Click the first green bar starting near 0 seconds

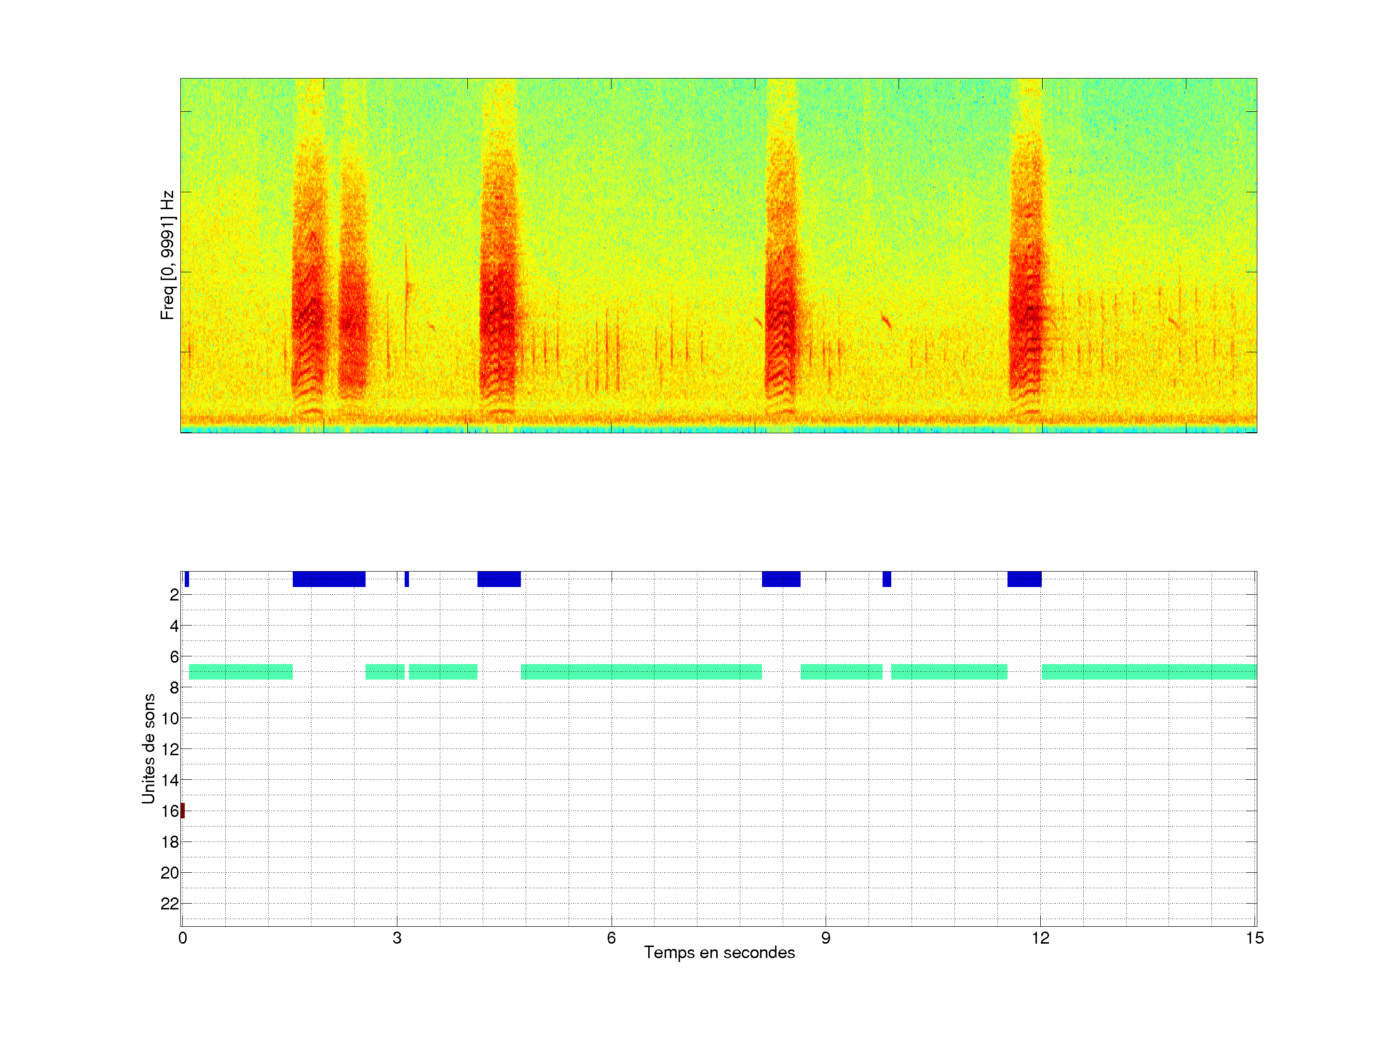(x=241, y=672)
